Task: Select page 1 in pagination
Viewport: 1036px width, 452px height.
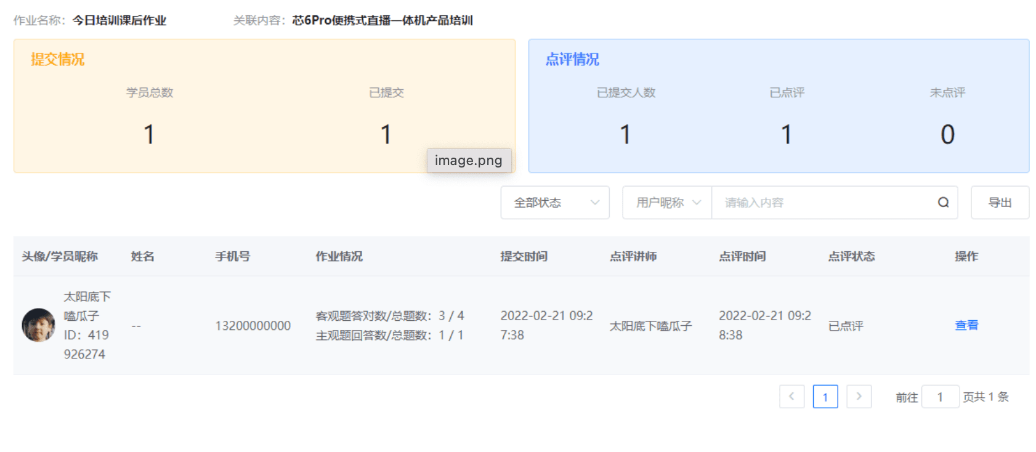Action: (825, 397)
